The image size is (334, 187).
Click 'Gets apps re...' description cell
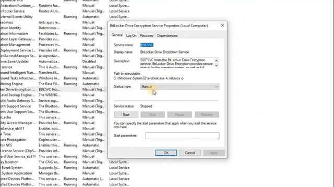click(x=50, y=22)
